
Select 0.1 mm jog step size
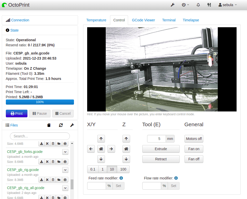point(93,169)
